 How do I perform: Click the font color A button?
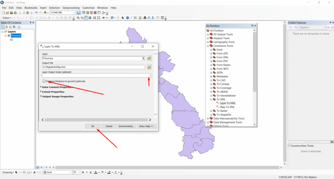tap(96, 172)
